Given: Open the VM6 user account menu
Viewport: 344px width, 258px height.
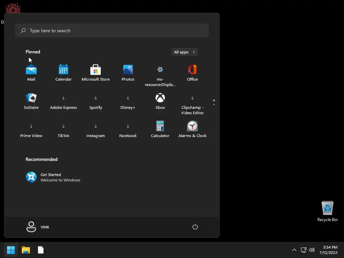Looking at the screenshot, I should tap(38, 227).
